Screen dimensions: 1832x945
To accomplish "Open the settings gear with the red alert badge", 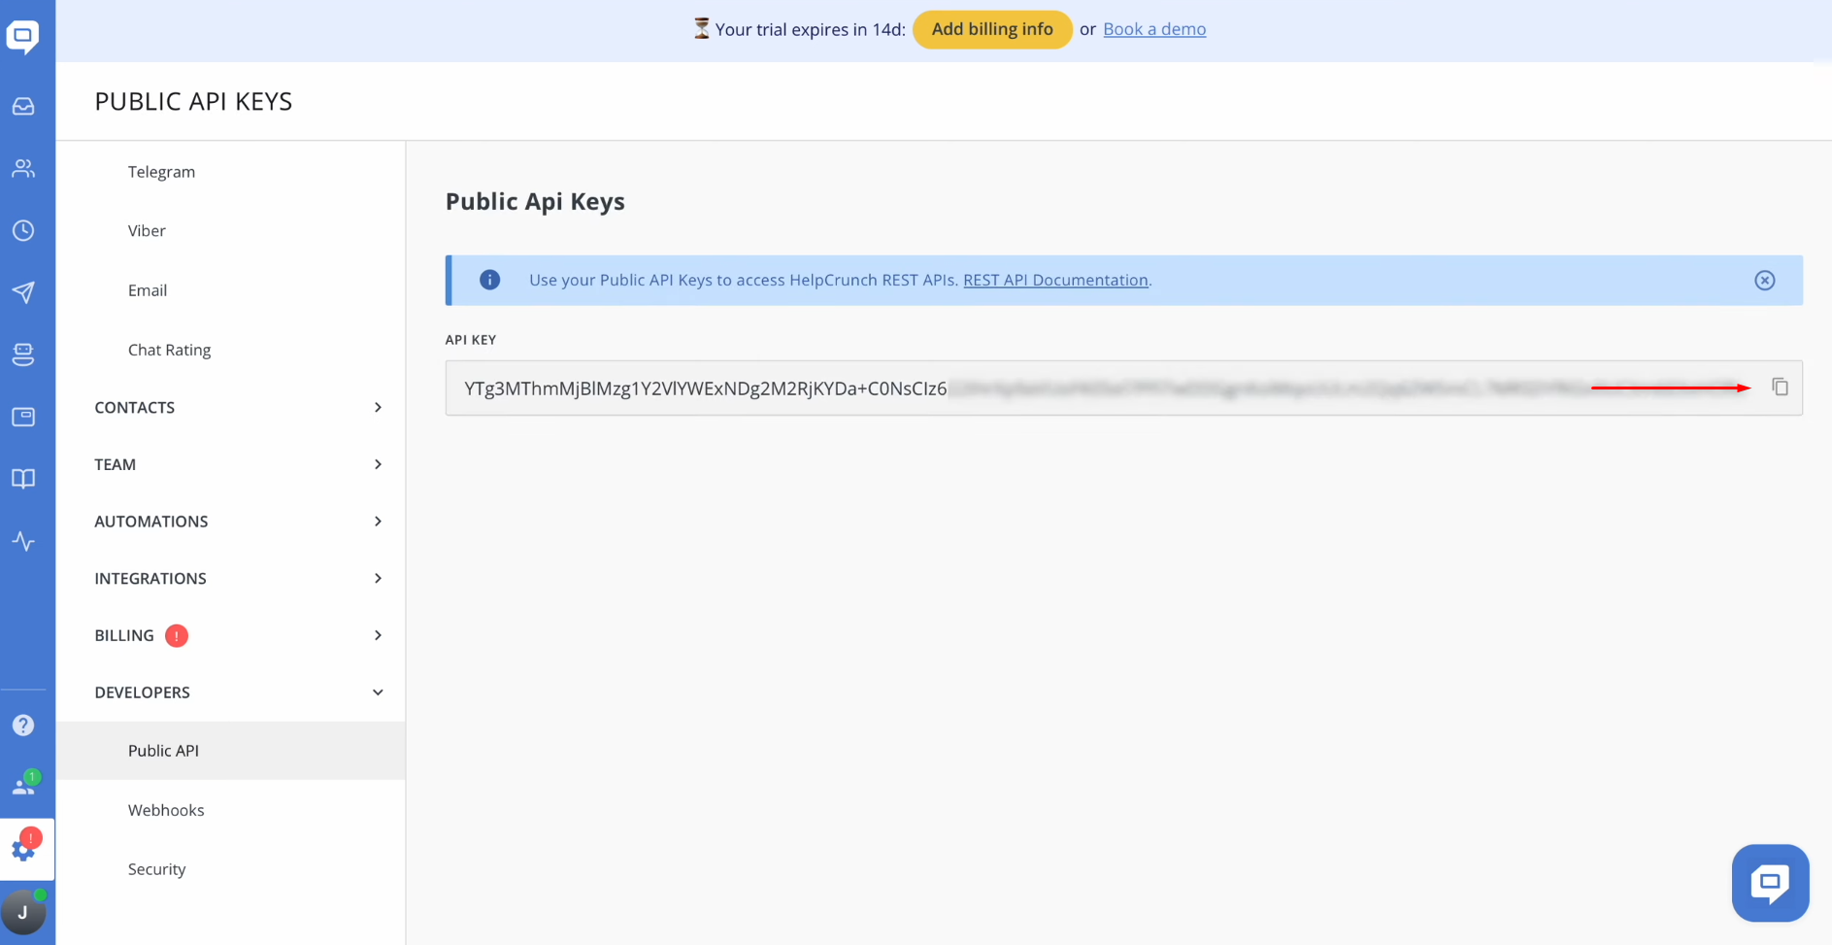I will click(23, 848).
